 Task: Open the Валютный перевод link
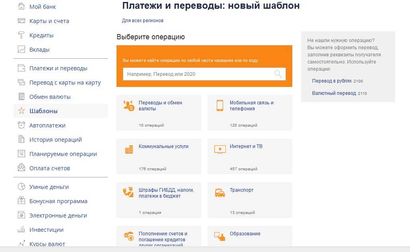tap(334, 93)
